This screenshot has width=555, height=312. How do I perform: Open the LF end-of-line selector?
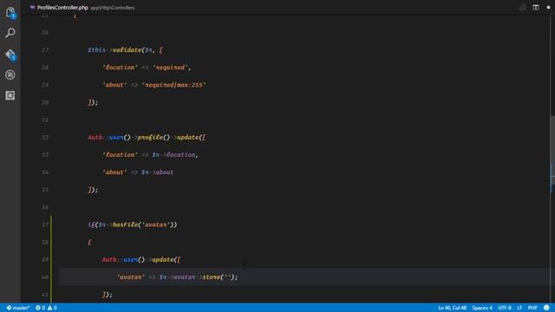519,308
